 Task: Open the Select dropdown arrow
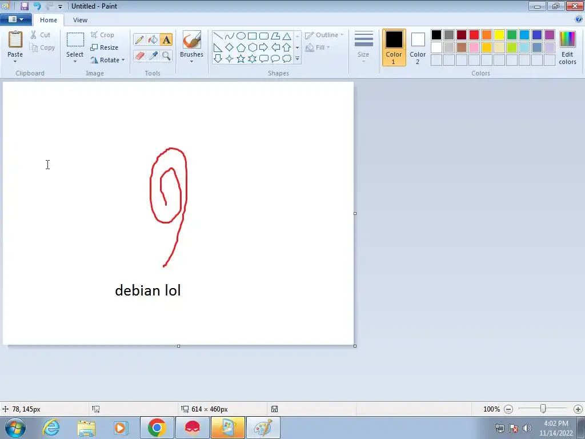(75, 61)
